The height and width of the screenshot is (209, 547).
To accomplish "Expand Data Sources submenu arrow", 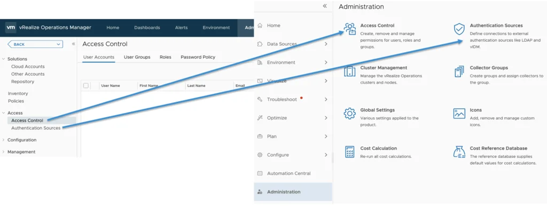I will click(326, 44).
